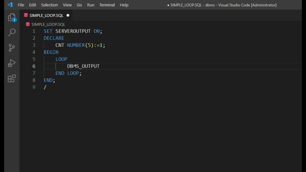The image size is (306, 172).
Task: Open the File menu
Action: pos(21,5)
